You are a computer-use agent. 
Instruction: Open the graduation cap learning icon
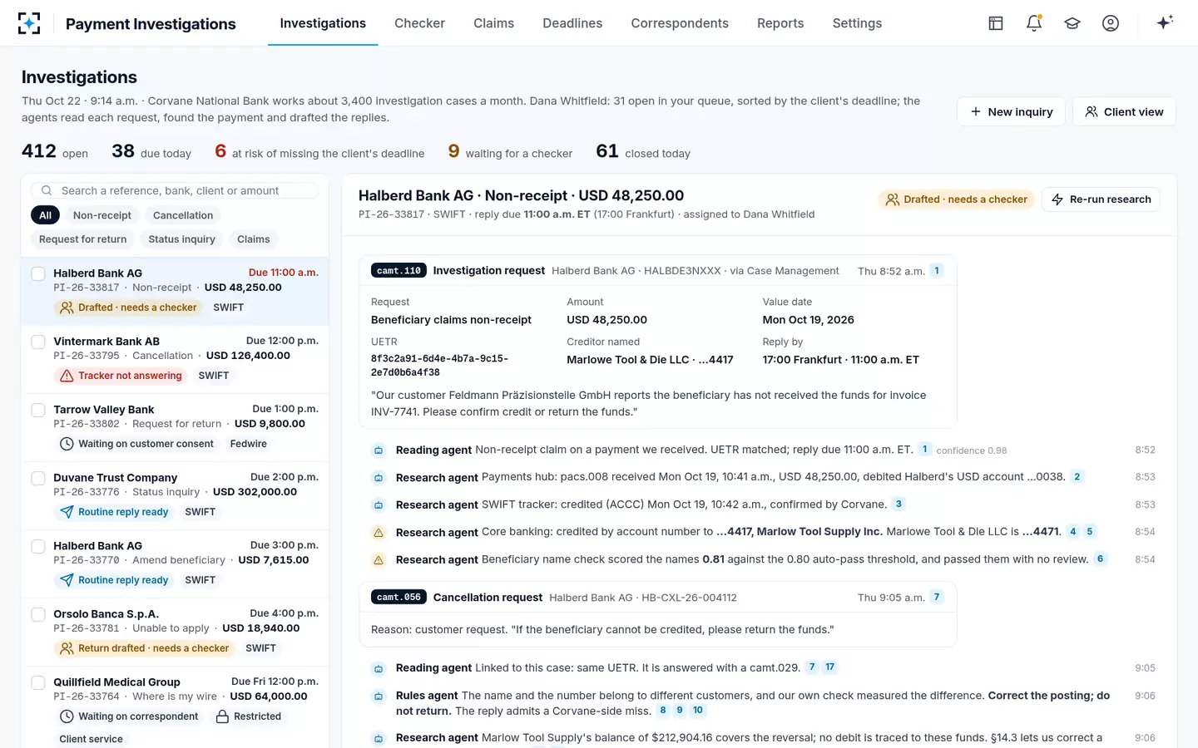tap(1072, 23)
